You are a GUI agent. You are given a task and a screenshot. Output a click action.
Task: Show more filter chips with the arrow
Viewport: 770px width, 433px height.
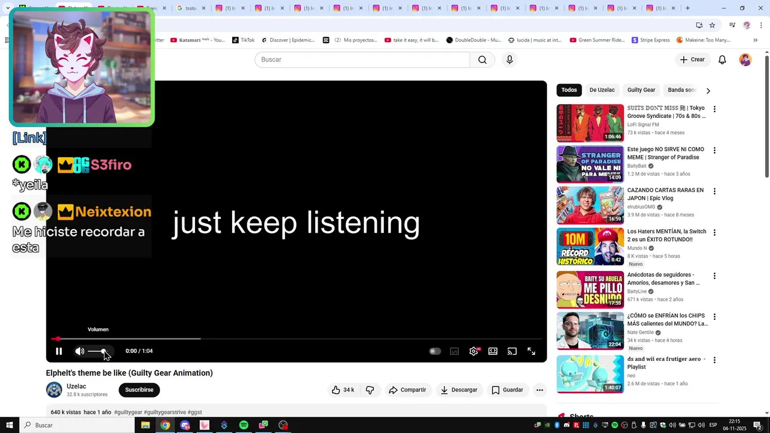[x=708, y=90]
